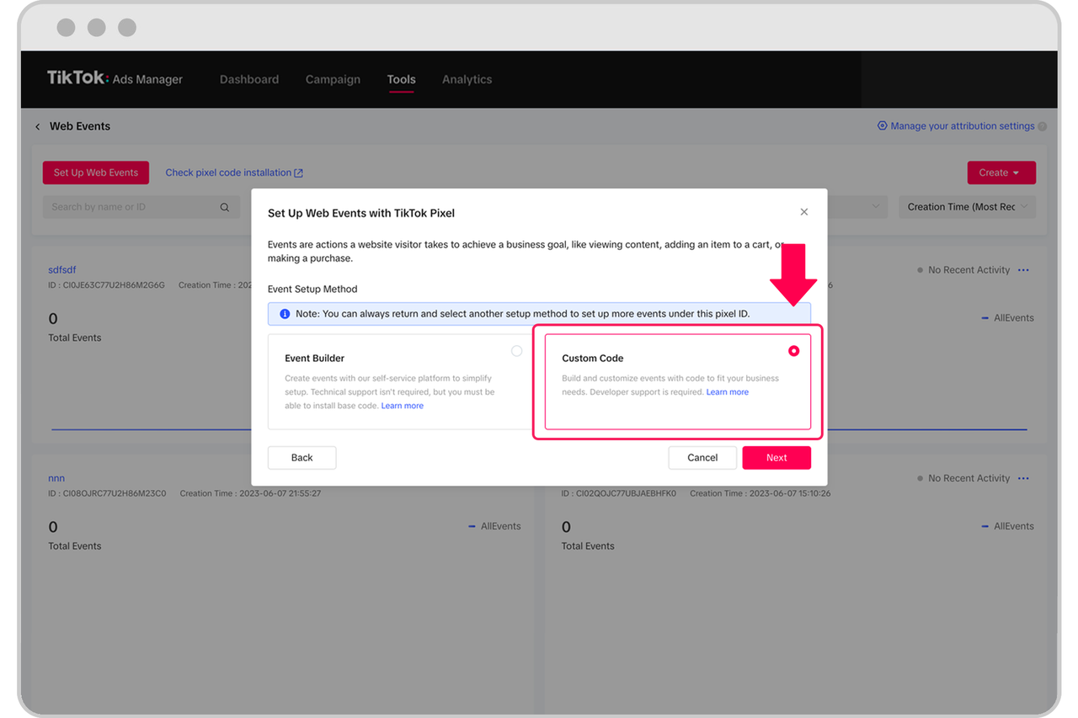Click the back arrow next to Web Events
The height and width of the screenshot is (718, 1078).
click(x=37, y=125)
